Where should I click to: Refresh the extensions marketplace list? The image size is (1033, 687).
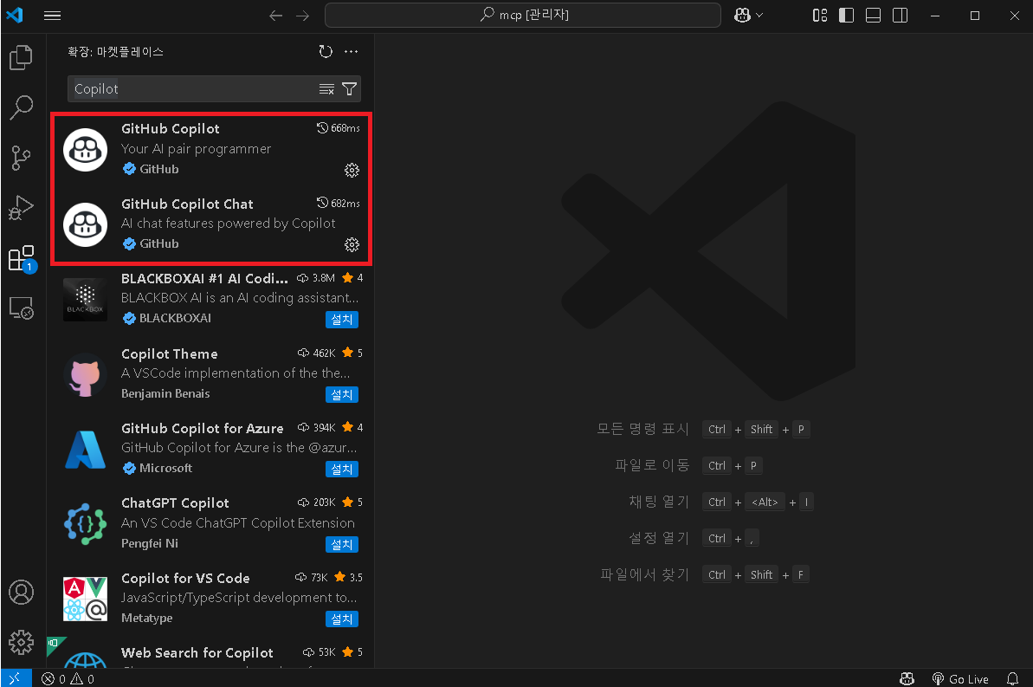click(x=326, y=51)
